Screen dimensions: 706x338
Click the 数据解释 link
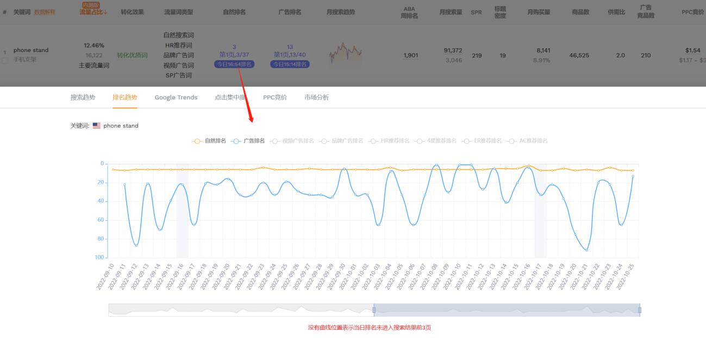(45, 12)
